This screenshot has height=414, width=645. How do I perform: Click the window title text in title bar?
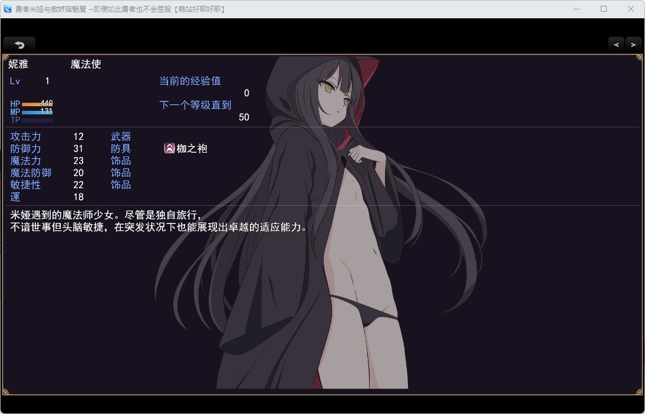pos(120,9)
